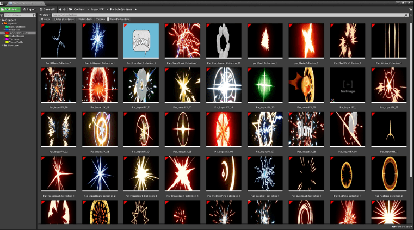
Task: Go back with the left arrow
Action: (x=60, y=9)
